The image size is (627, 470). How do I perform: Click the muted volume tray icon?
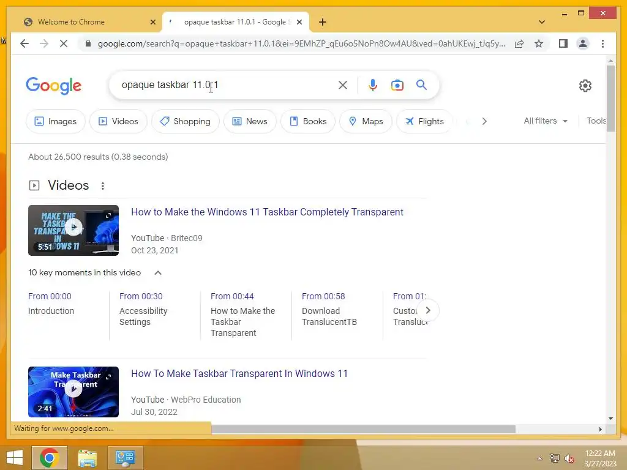[569, 458]
